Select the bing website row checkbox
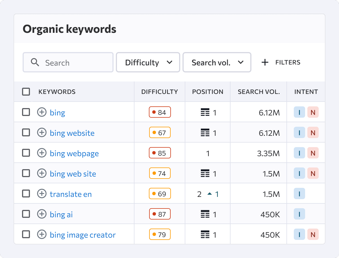339x258 pixels. click(26, 133)
